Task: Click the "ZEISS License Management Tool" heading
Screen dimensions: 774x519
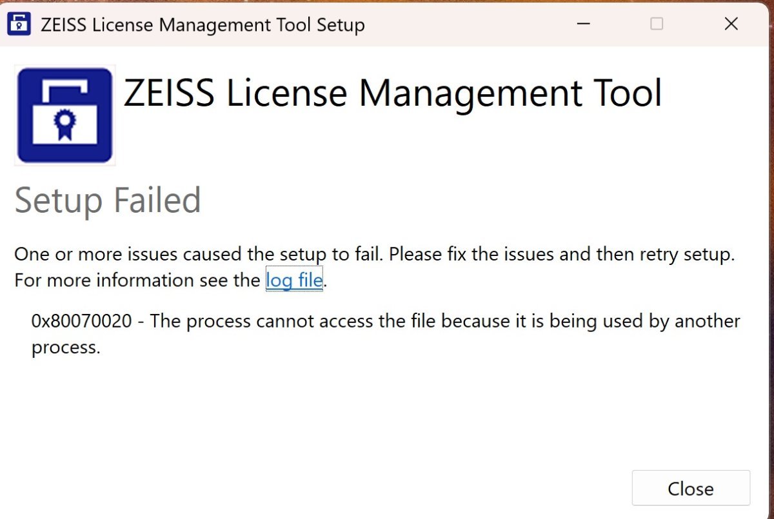Action: point(392,93)
